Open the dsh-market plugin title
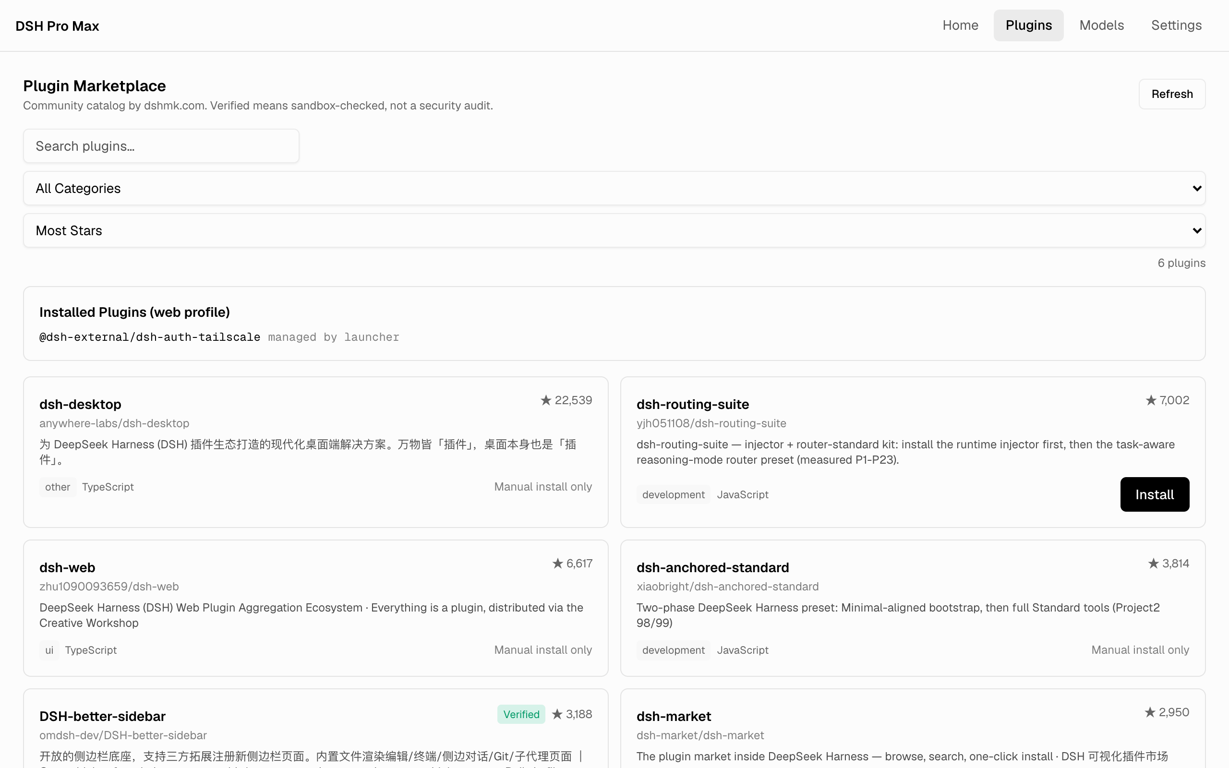 point(674,716)
